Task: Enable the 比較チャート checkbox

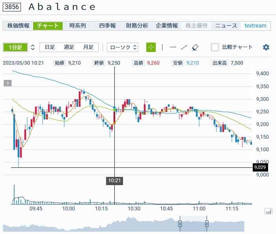Action: point(215,47)
